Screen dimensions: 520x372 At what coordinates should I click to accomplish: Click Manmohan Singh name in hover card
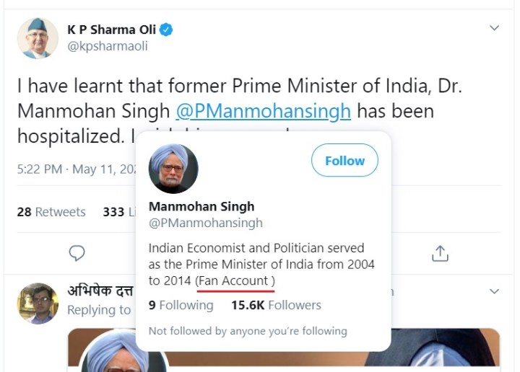coord(201,207)
